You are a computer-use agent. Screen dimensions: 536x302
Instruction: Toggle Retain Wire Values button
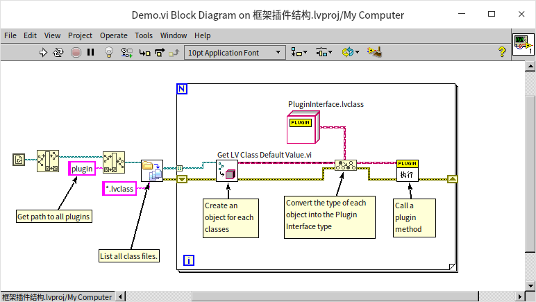pyautogui.click(x=127, y=52)
